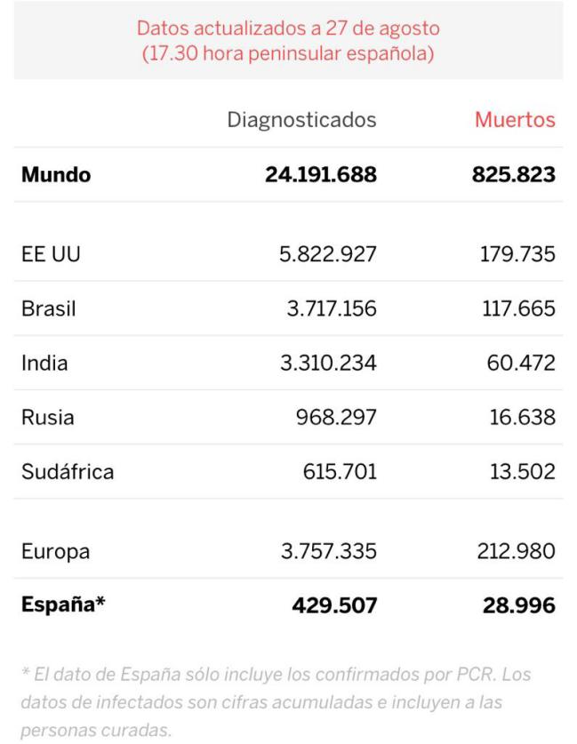Select the Sudáfrica row label
The image size is (577, 744).
click(x=68, y=472)
